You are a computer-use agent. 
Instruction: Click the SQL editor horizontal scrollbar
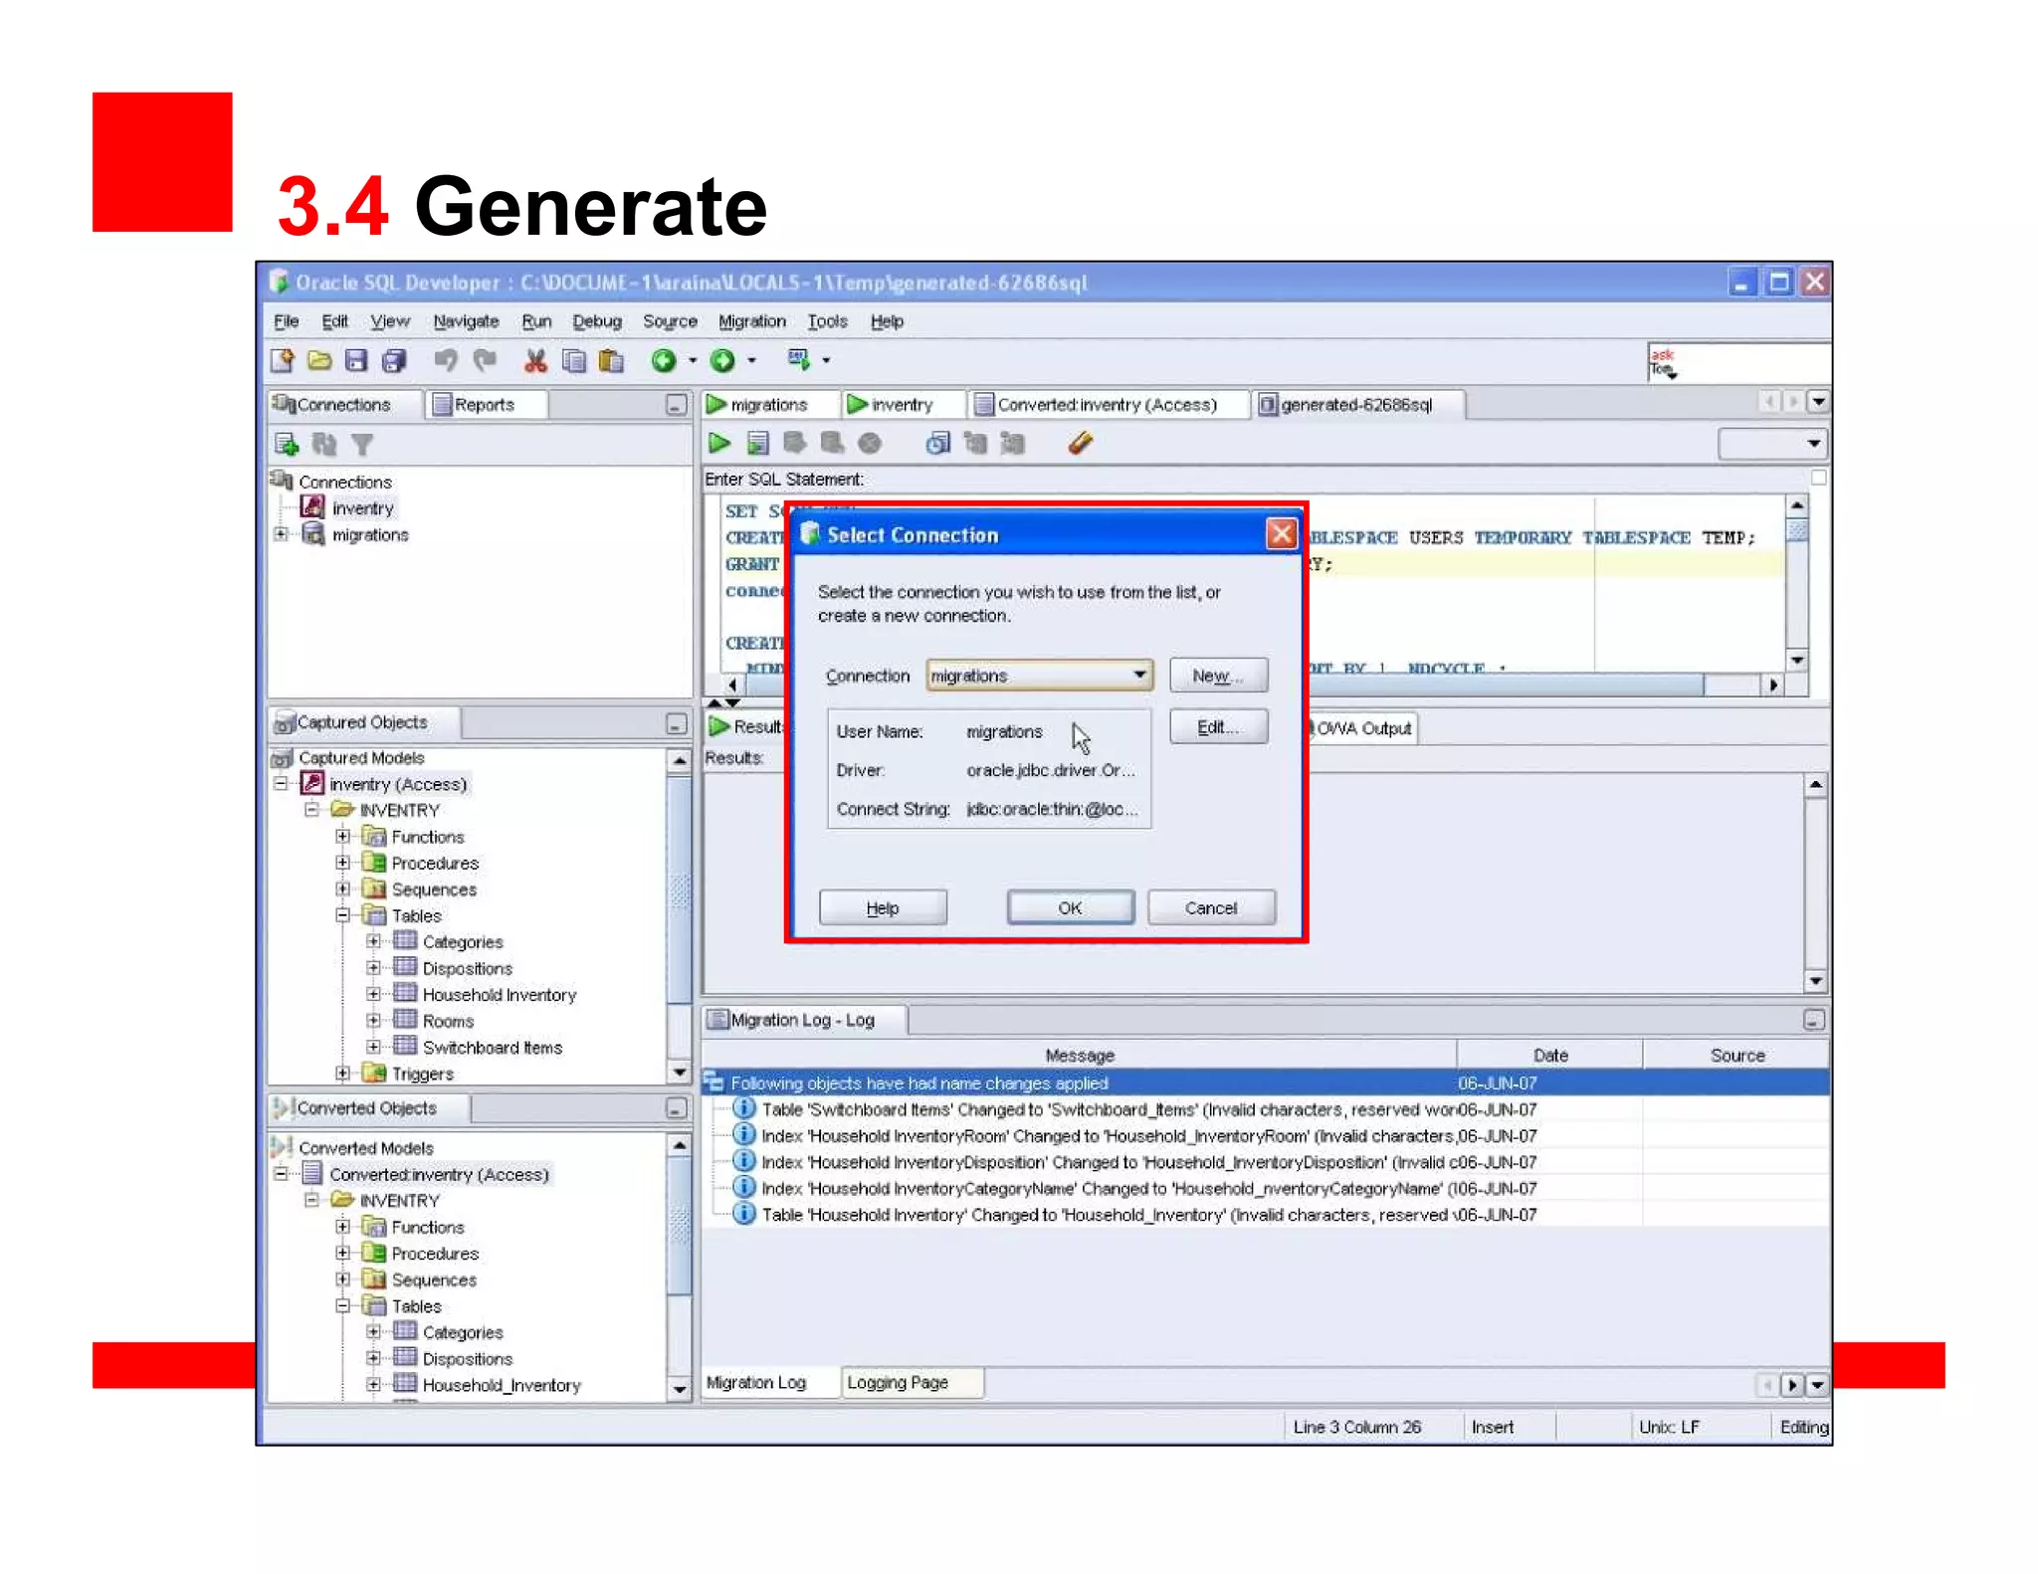pyautogui.click(x=1253, y=685)
